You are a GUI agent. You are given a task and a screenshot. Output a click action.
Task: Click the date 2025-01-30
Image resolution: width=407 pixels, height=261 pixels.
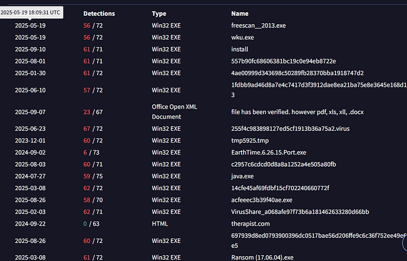[x=30, y=73]
